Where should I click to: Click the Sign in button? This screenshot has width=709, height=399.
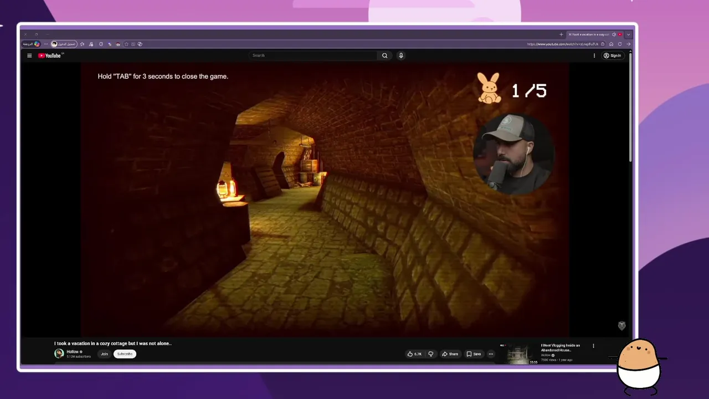612,55
